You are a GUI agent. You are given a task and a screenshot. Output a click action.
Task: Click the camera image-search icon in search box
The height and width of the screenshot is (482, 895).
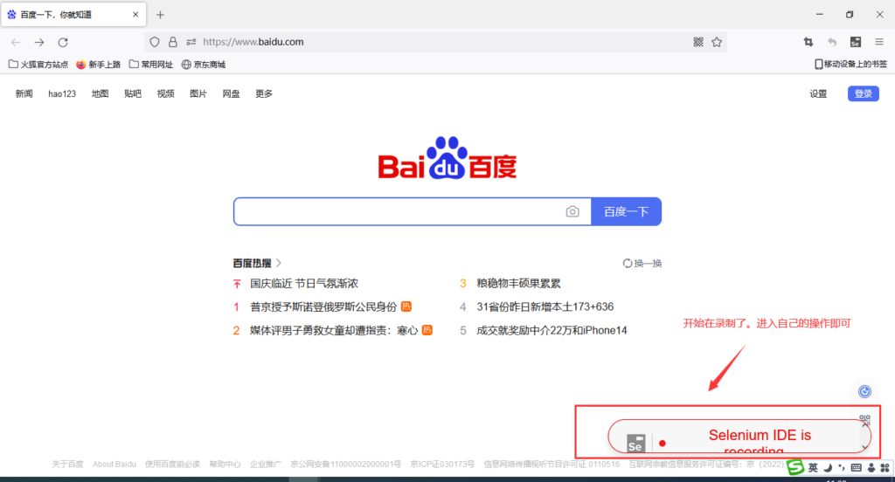572,211
